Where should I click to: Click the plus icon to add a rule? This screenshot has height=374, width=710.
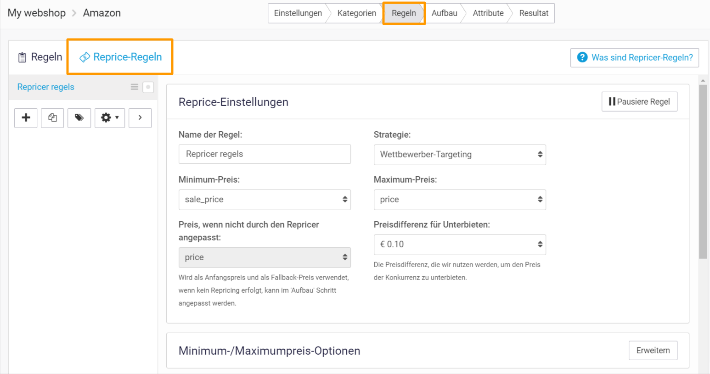tap(26, 118)
